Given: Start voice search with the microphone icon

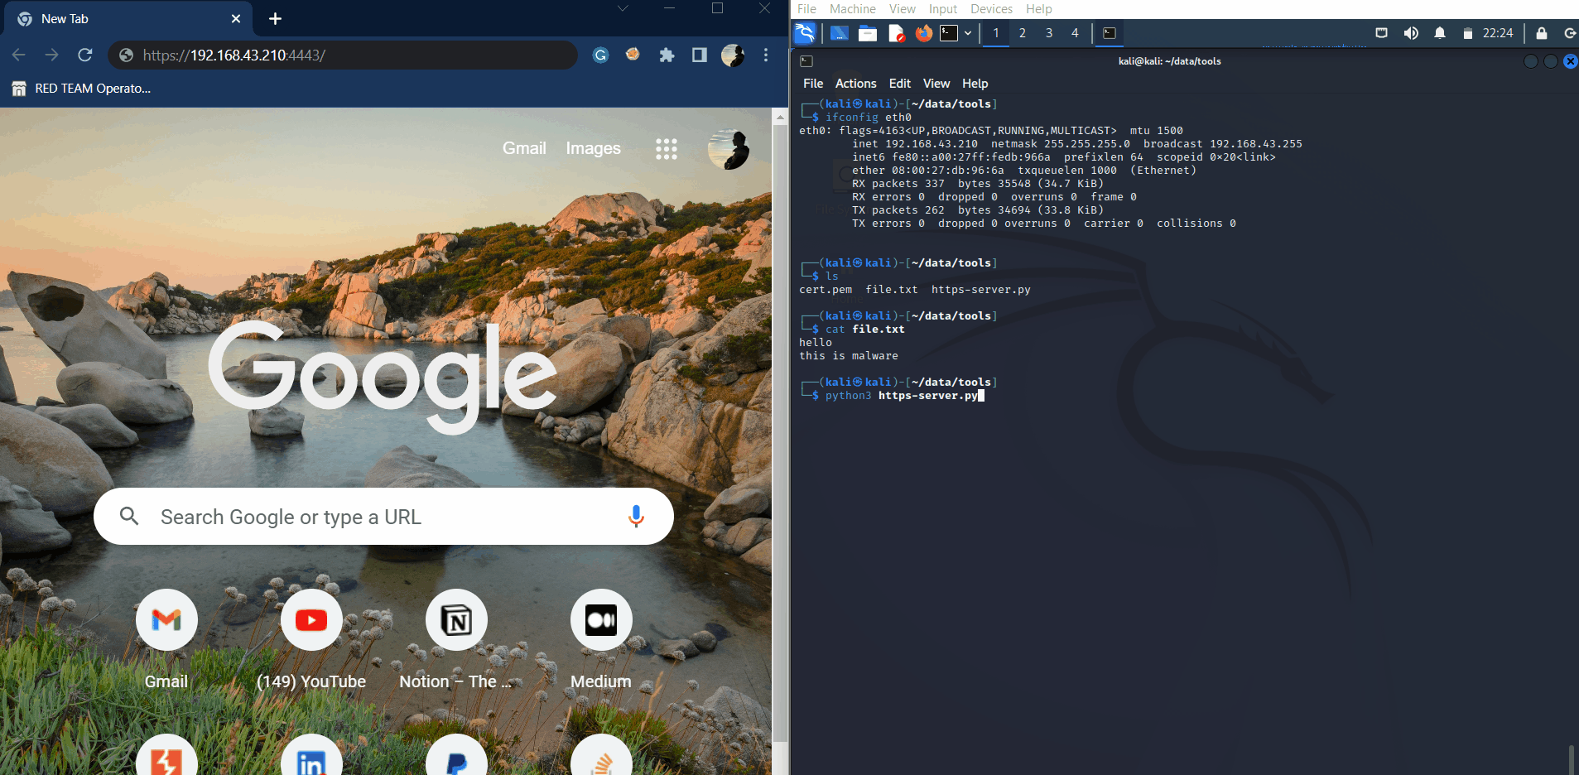Looking at the screenshot, I should [x=635, y=516].
